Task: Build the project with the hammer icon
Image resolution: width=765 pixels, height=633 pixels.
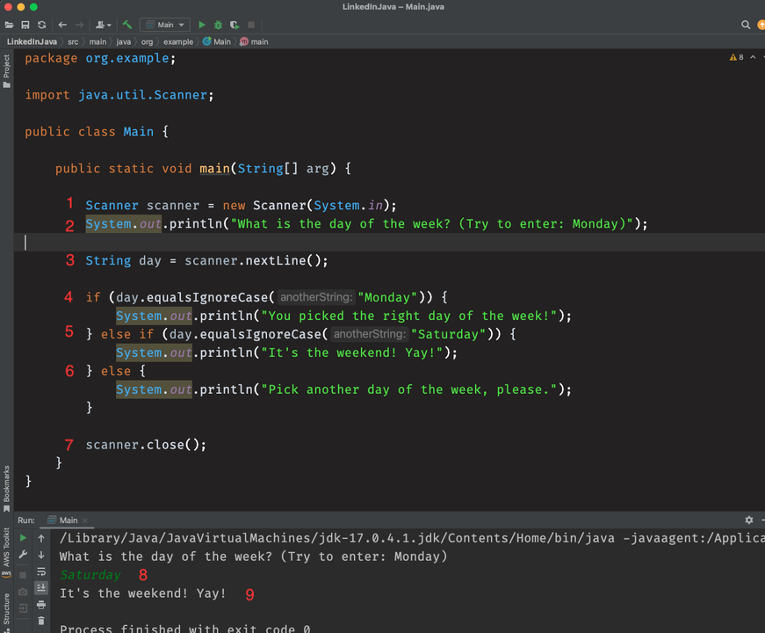Action: [127, 25]
